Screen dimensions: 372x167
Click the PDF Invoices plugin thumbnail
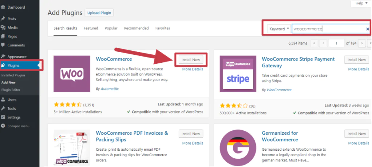pyautogui.click(x=72, y=147)
